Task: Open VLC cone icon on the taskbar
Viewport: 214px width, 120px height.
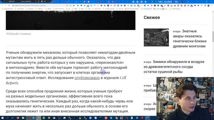Action: point(80,118)
